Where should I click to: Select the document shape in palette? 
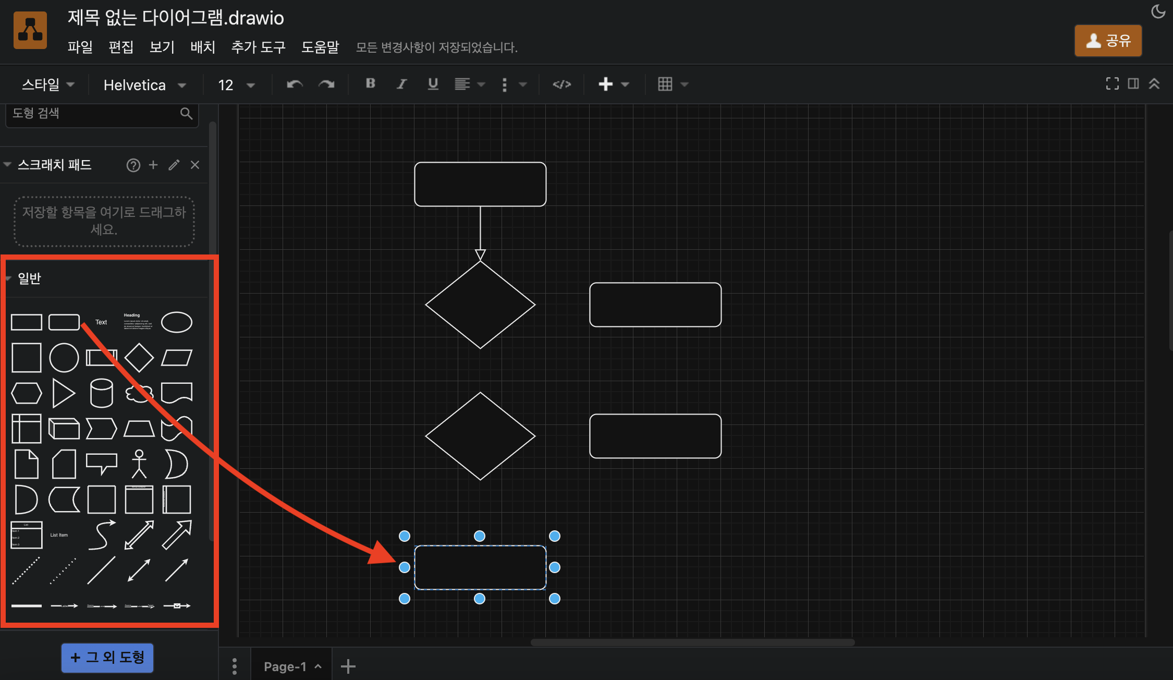(177, 393)
